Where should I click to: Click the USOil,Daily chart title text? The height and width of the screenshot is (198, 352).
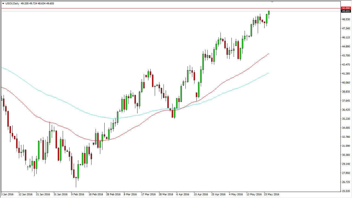[12, 4]
